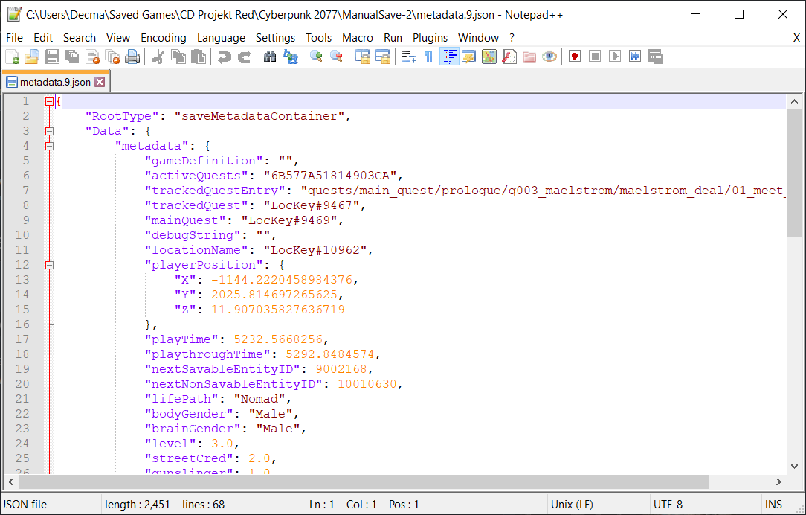The width and height of the screenshot is (806, 515).
Task: Click the Find binoculars icon
Action: 270,57
